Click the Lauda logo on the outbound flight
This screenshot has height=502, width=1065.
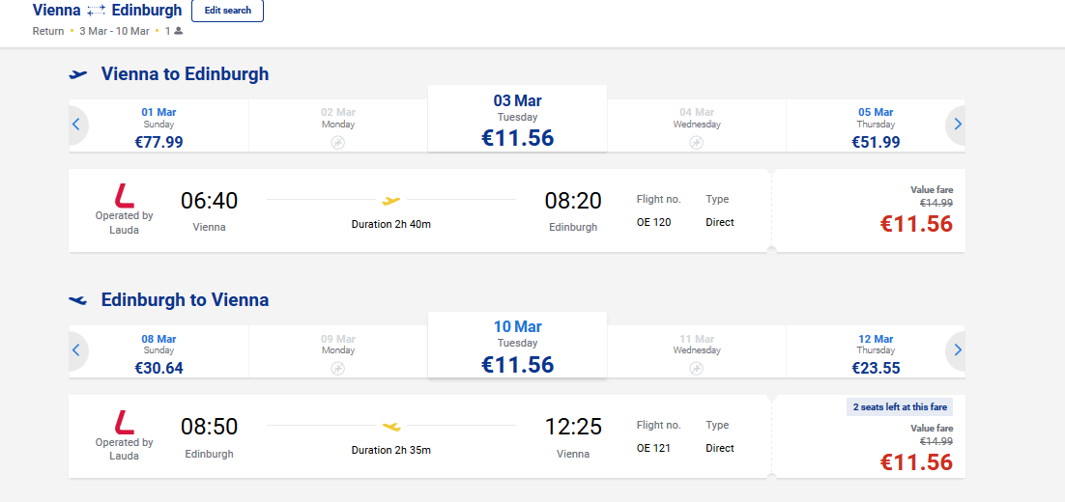[125, 196]
